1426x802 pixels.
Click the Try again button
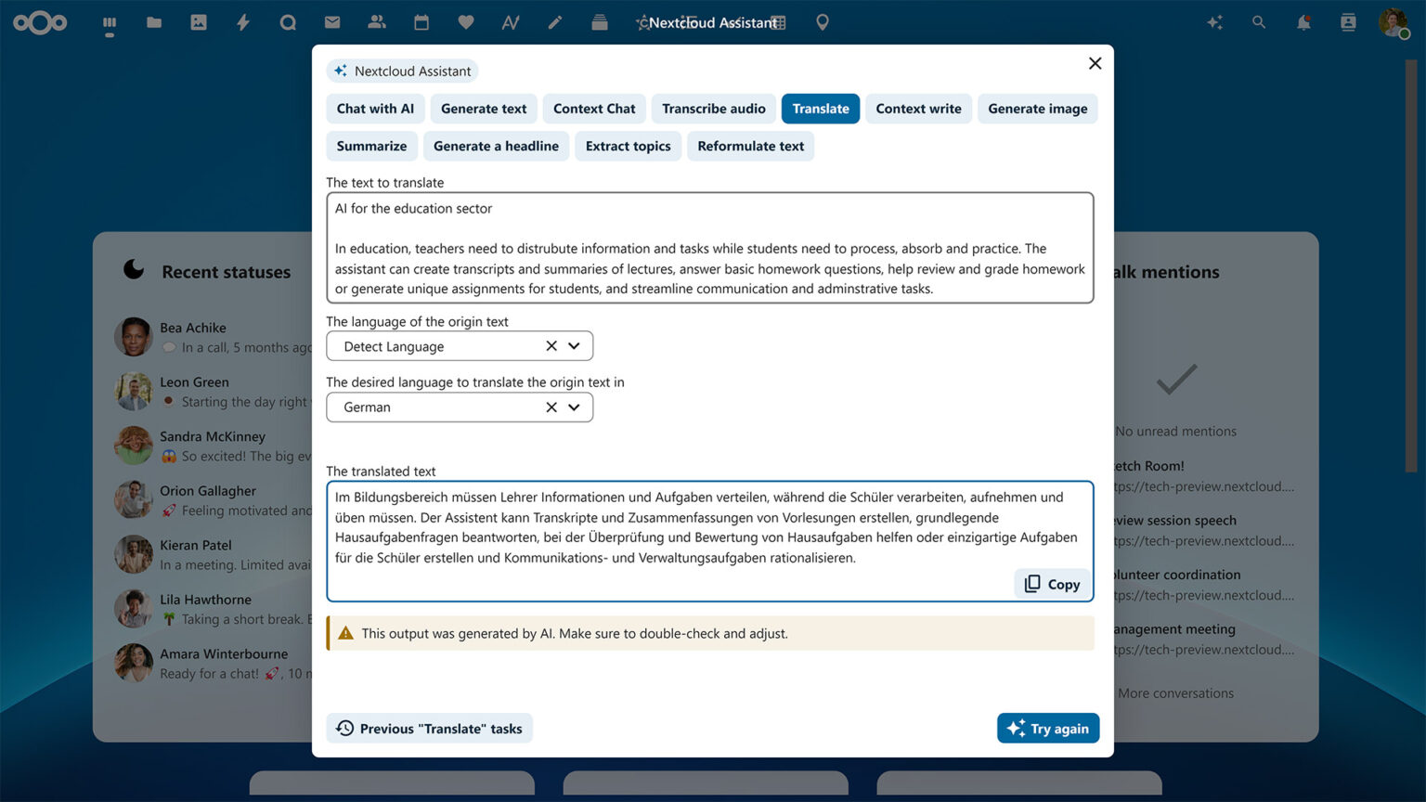[x=1048, y=729]
